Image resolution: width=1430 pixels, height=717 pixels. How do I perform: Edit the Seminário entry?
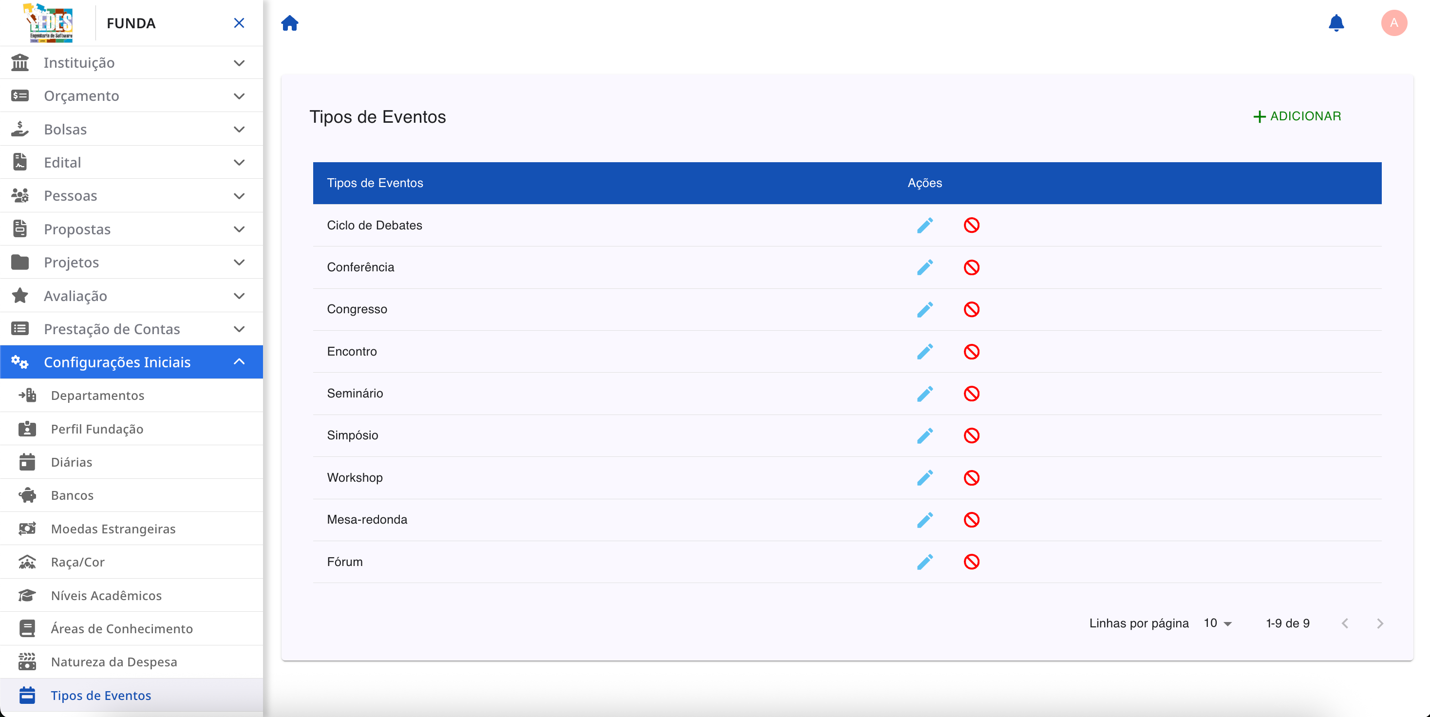925,394
